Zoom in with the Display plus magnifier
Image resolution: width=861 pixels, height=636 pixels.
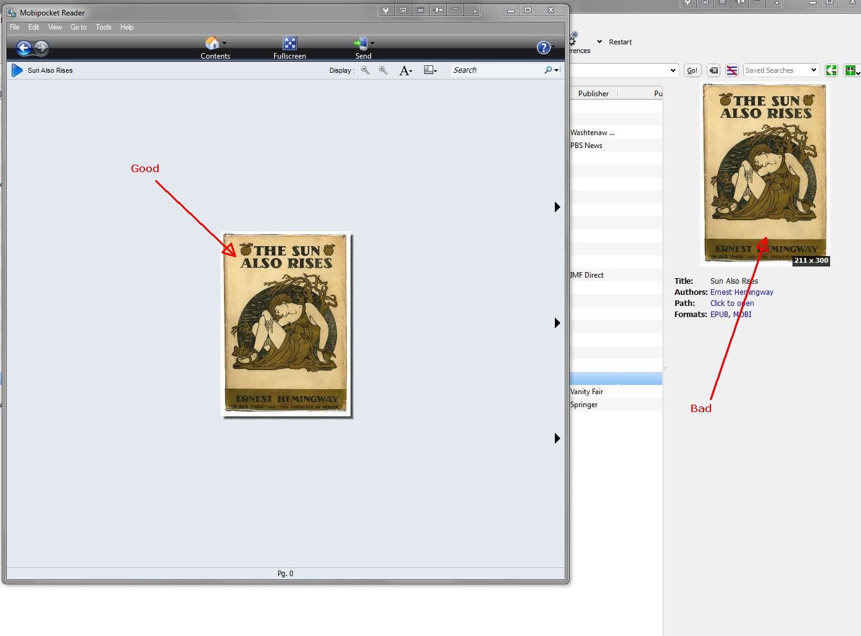[383, 70]
